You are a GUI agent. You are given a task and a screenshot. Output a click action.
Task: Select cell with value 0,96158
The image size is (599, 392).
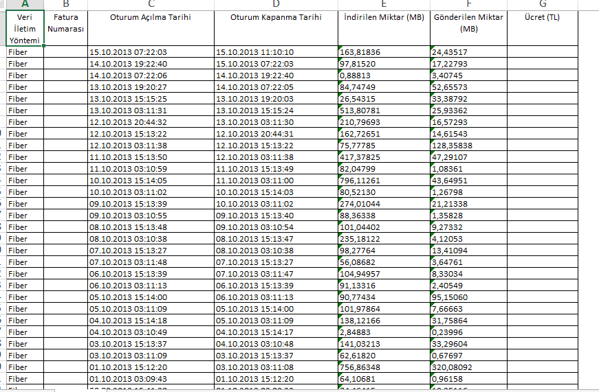(x=469, y=379)
